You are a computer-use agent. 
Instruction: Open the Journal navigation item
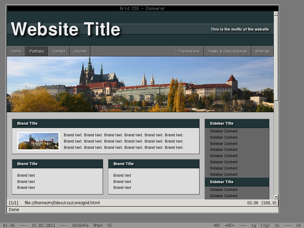[80, 51]
